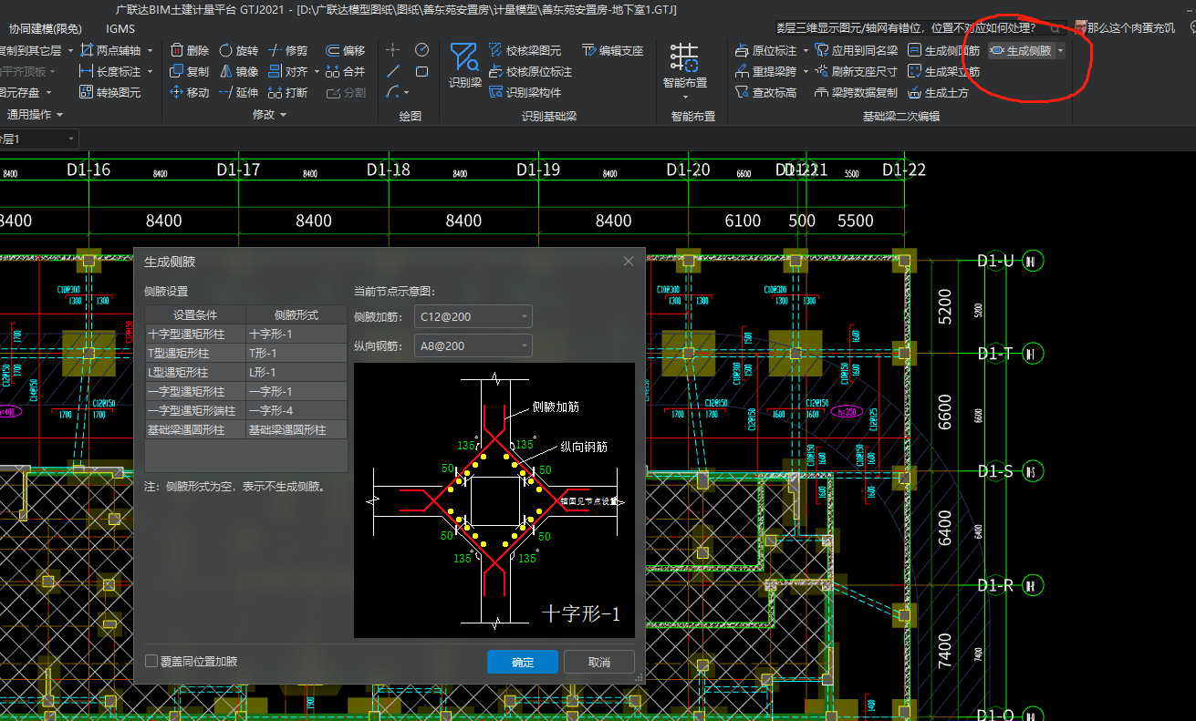Select the 移动 (move) tool
1196x721 pixels.
pyautogui.click(x=190, y=92)
